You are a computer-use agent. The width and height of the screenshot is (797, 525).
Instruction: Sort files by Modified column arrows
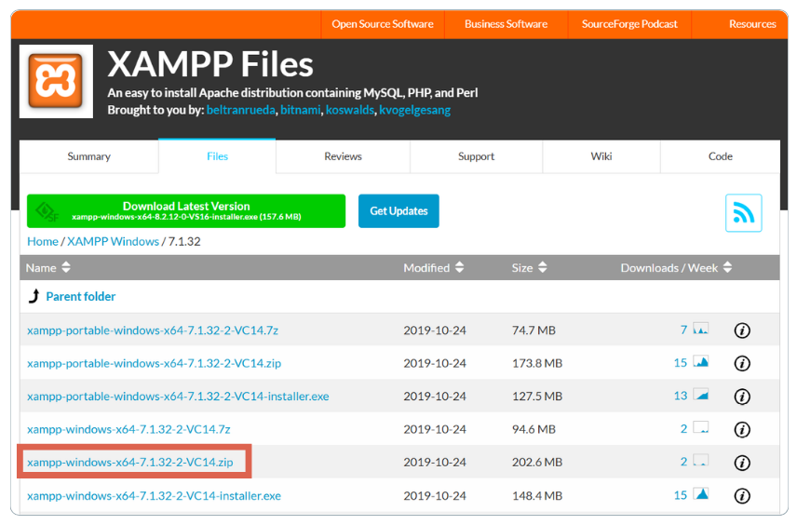(x=460, y=267)
